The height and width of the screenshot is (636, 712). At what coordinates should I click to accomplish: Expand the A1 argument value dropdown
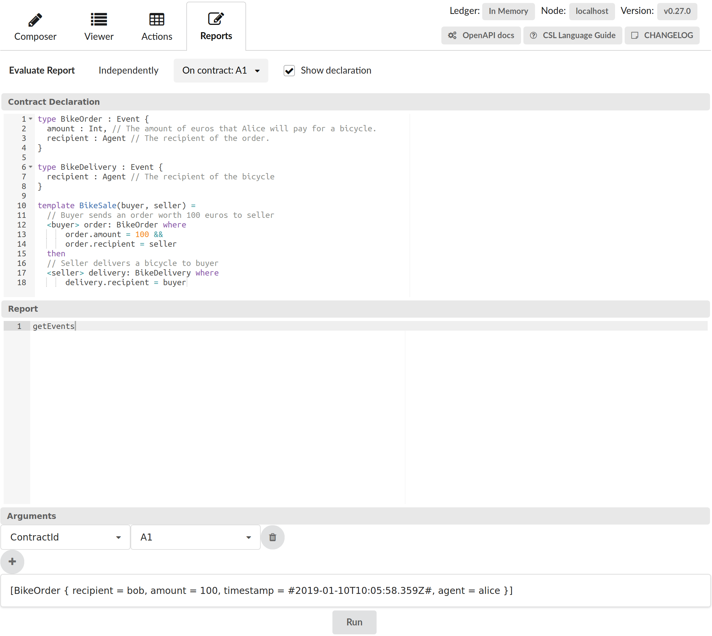(195, 537)
